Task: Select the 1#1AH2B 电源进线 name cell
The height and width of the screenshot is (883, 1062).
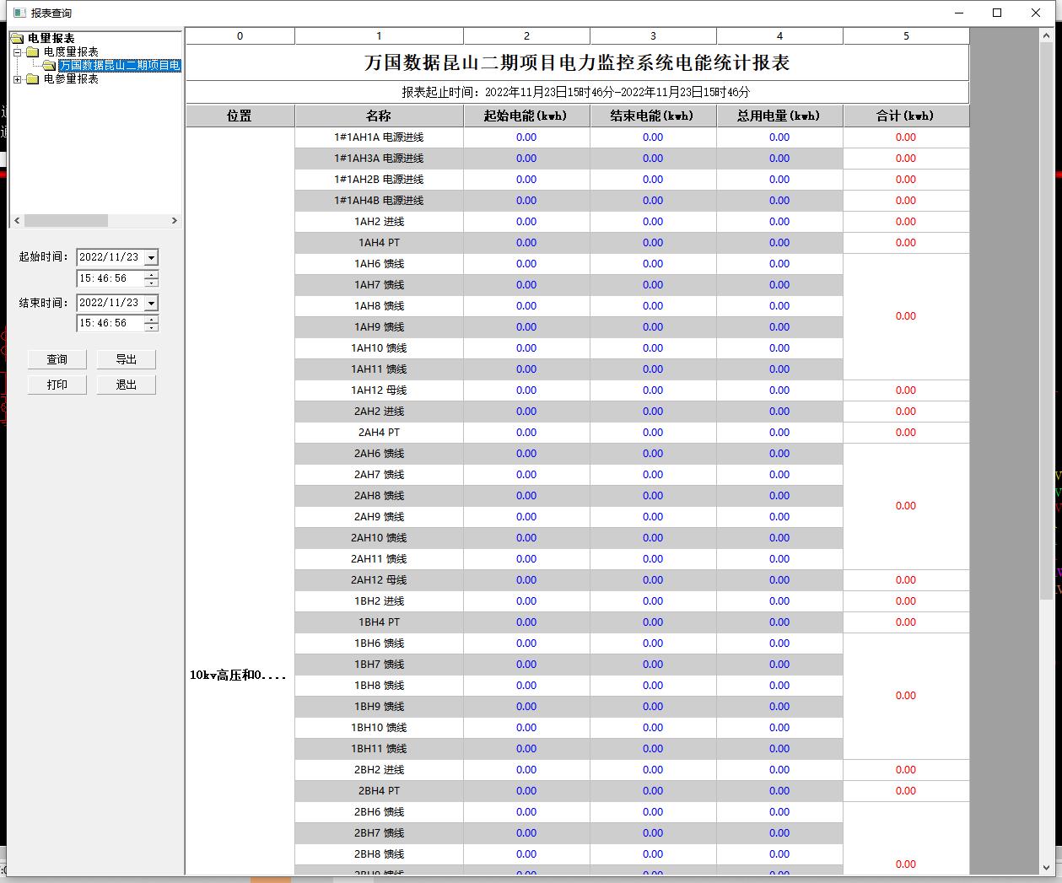Action: point(379,180)
